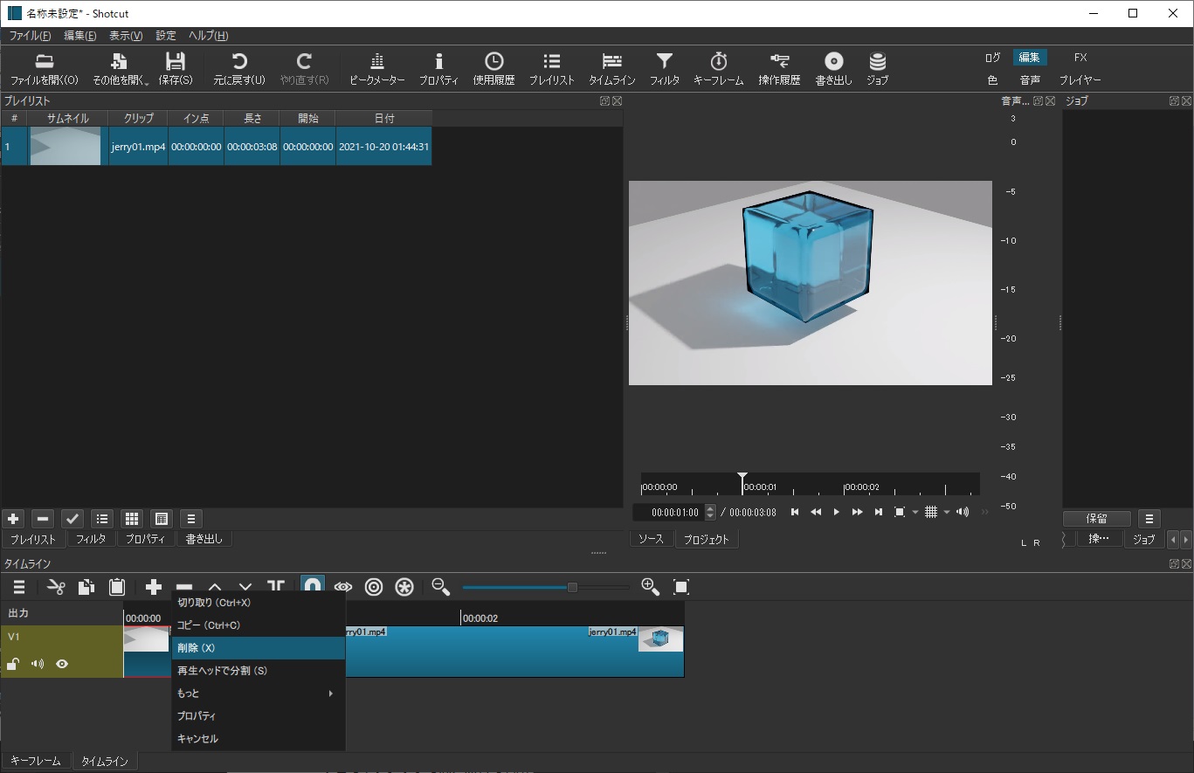Viewport: 1194px width, 773px height.
Task: Select 削除 (X) in context menu
Action: (x=258, y=648)
